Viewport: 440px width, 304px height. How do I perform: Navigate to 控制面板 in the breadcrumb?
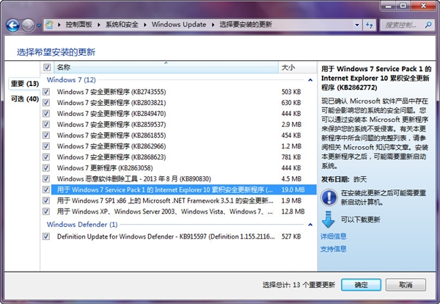click(x=78, y=25)
